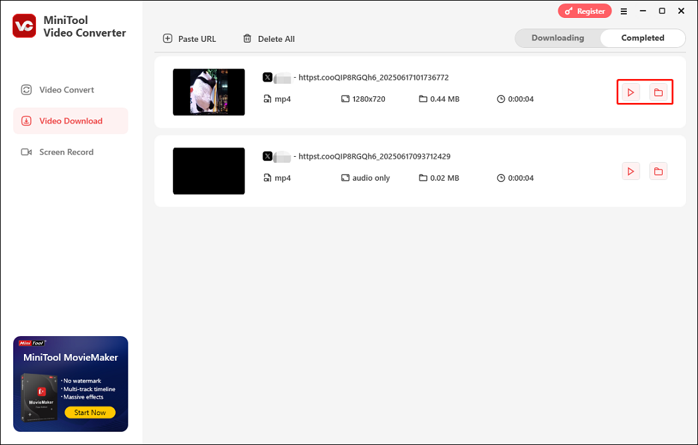The width and height of the screenshot is (698, 445).
Task: Click the Paste URL button
Action: pos(189,39)
